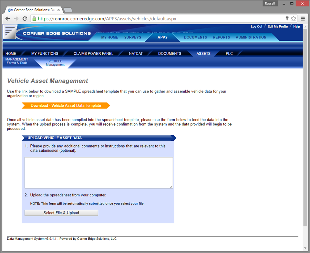310x253 pixels.
Task: Click the text area resize grip corner
Action: [x=171, y=187]
